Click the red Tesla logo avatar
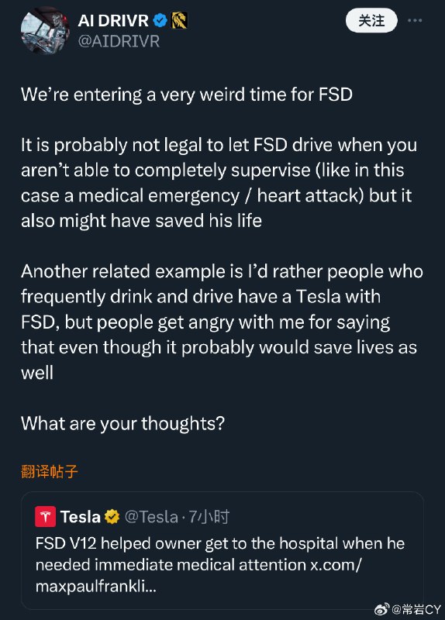Image resolution: width=445 pixels, height=620 pixels. click(x=45, y=516)
